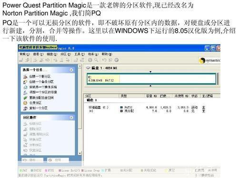Viewport: 238px width, 178px height.
Task: Click the undo arrow toolbar icon
Action: point(104,60)
